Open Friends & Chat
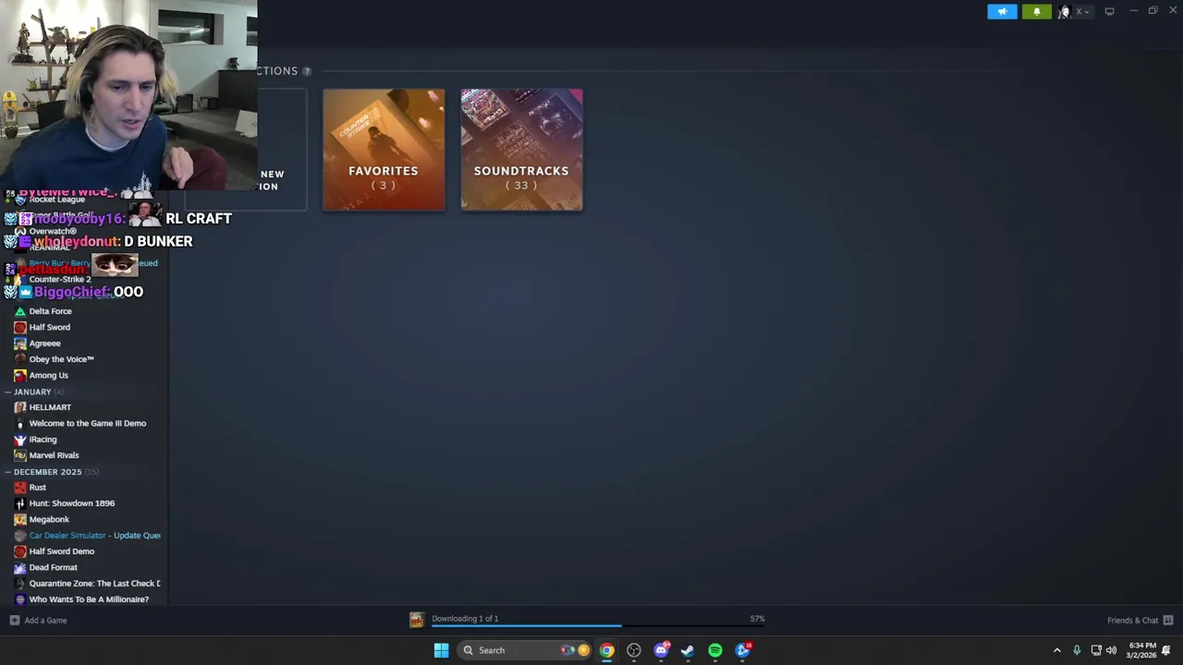Screen dimensions: 1183x665 tap(1140, 621)
